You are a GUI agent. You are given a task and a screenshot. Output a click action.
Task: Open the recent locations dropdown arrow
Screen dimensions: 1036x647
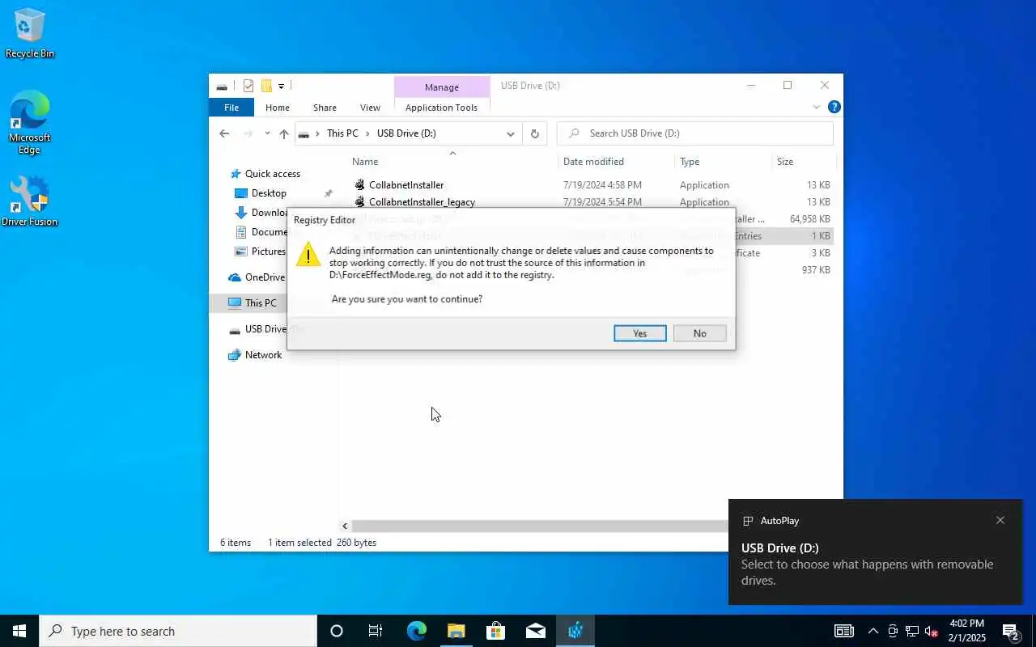(267, 133)
